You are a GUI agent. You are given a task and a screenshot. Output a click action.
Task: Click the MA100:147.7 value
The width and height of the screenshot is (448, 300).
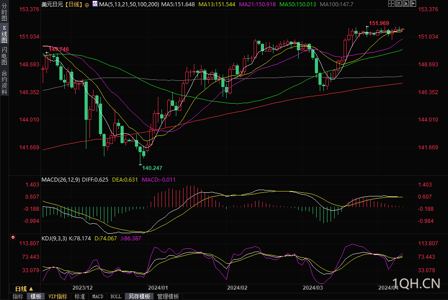point(336,4)
